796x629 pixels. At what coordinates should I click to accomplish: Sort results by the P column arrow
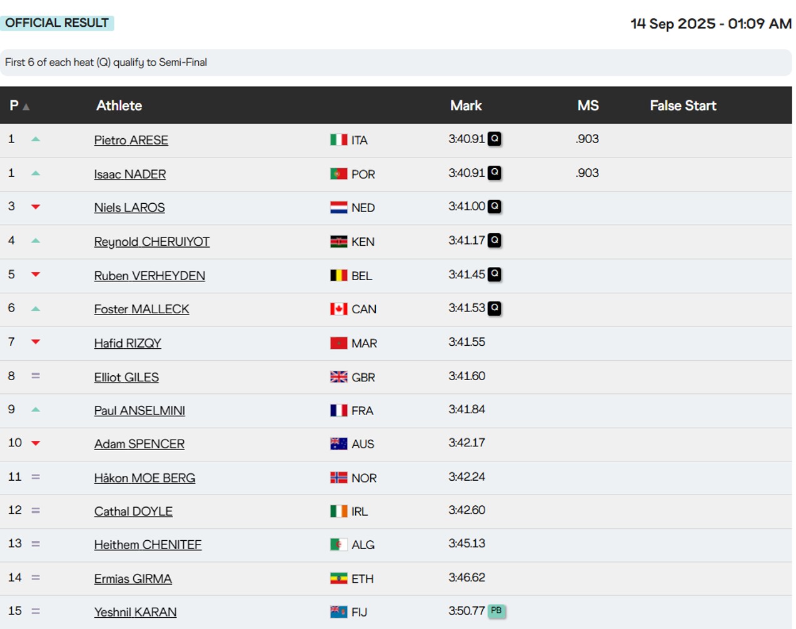tap(26, 107)
